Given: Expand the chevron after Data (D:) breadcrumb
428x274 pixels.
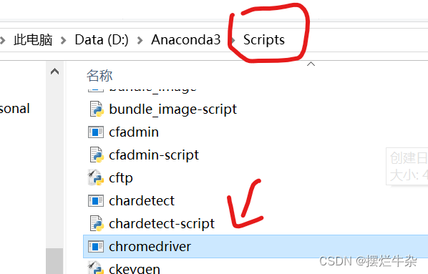Looking at the screenshot, I should [x=140, y=41].
